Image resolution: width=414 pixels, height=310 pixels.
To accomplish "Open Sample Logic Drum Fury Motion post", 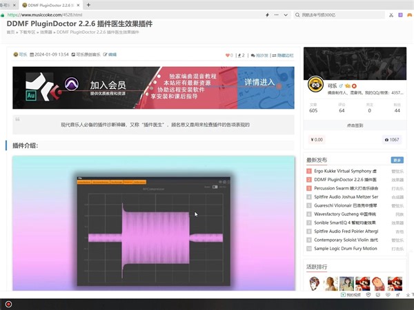I will 346,248.
